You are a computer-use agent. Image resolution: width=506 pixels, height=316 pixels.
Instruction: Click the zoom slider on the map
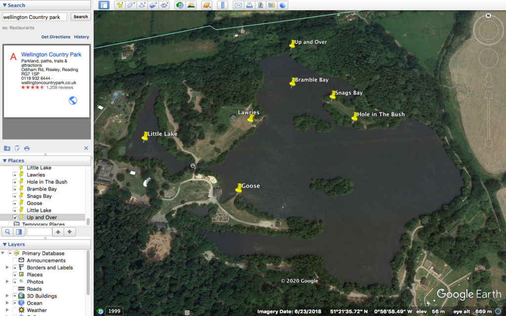coord(489,119)
